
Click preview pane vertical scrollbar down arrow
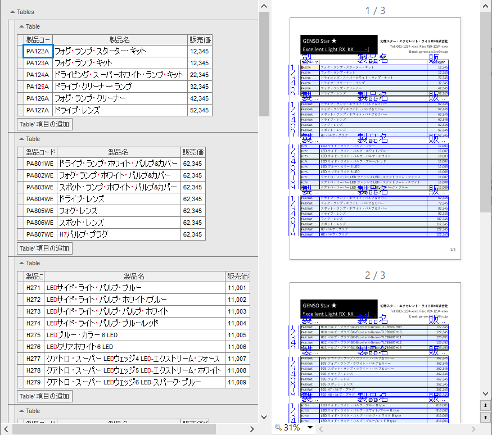point(485,393)
